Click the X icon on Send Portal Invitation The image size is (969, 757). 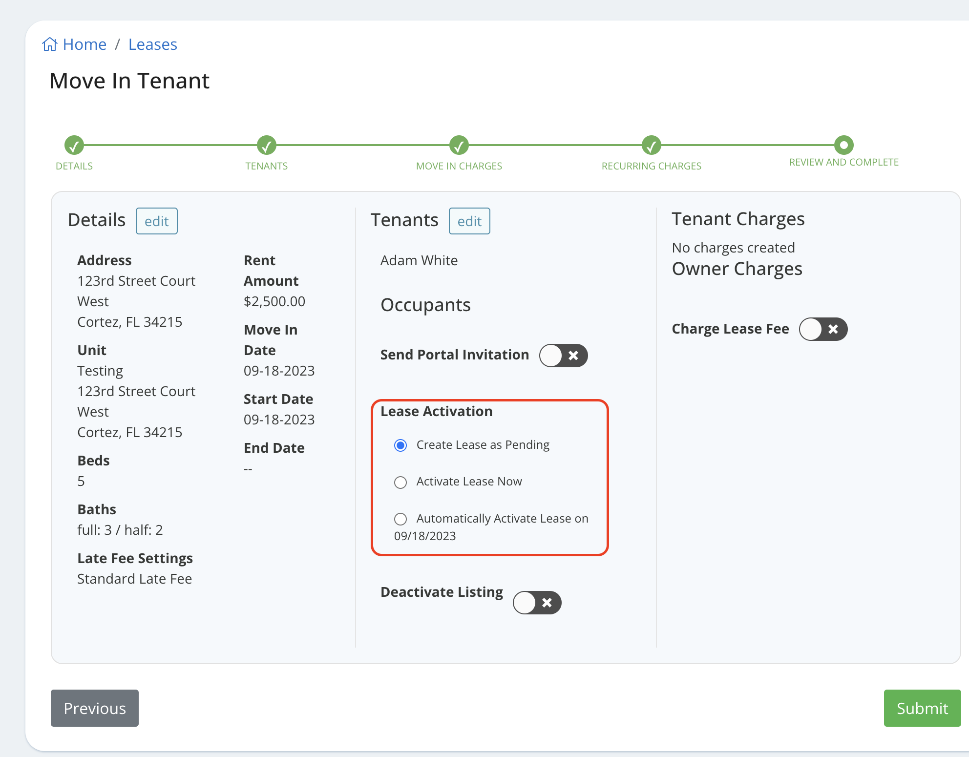click(x=574, y=356)
